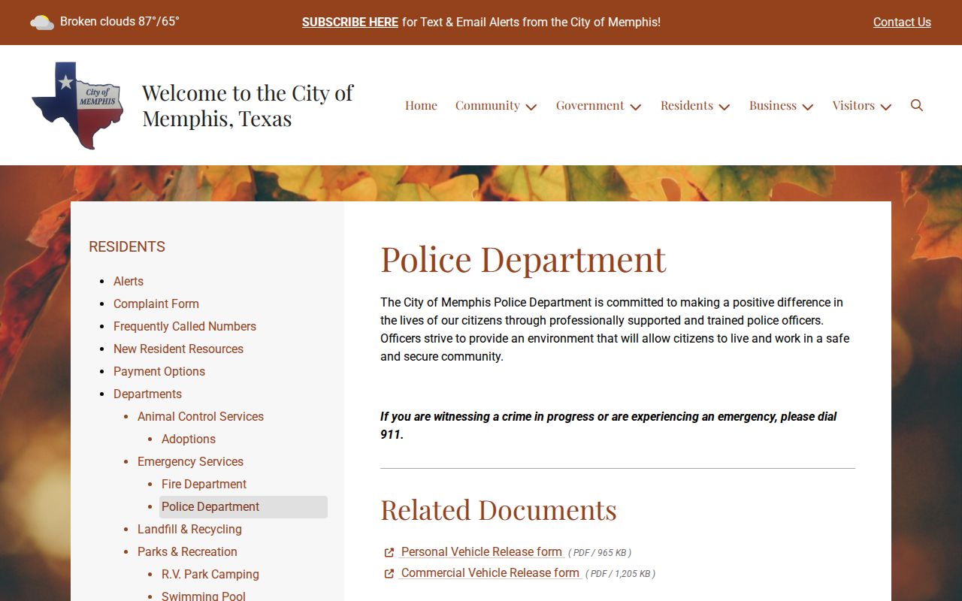Open the Commercial Vehicle Release form PDF
This screenshot has width=962, height=601.
[490, 573]
